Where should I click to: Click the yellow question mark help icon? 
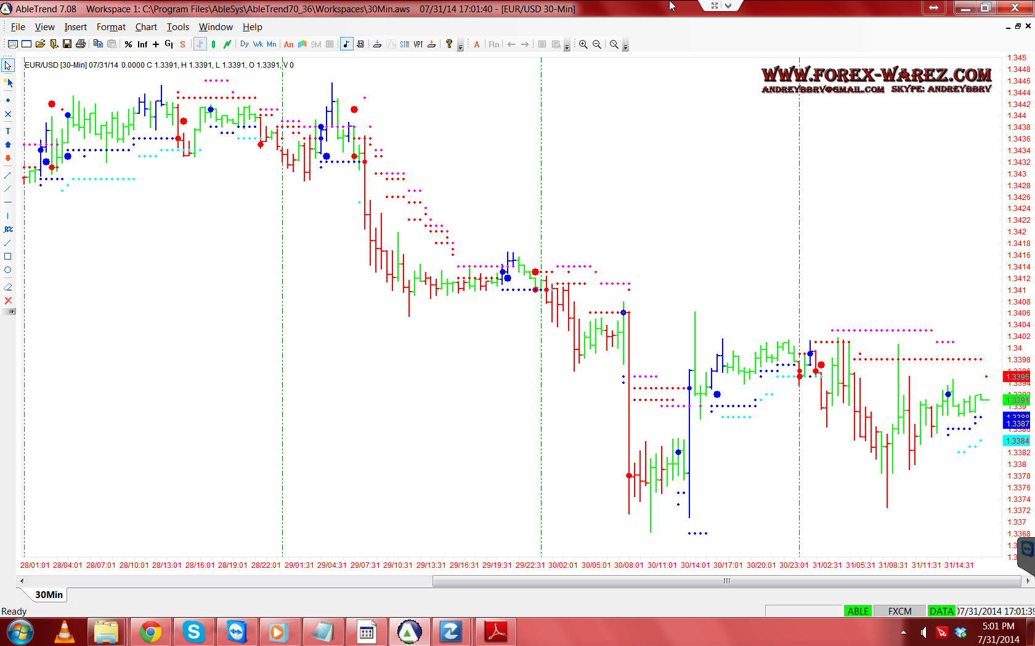click(449, 44)
